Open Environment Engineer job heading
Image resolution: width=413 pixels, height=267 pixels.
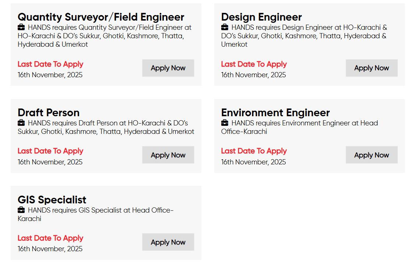(275, 113)
